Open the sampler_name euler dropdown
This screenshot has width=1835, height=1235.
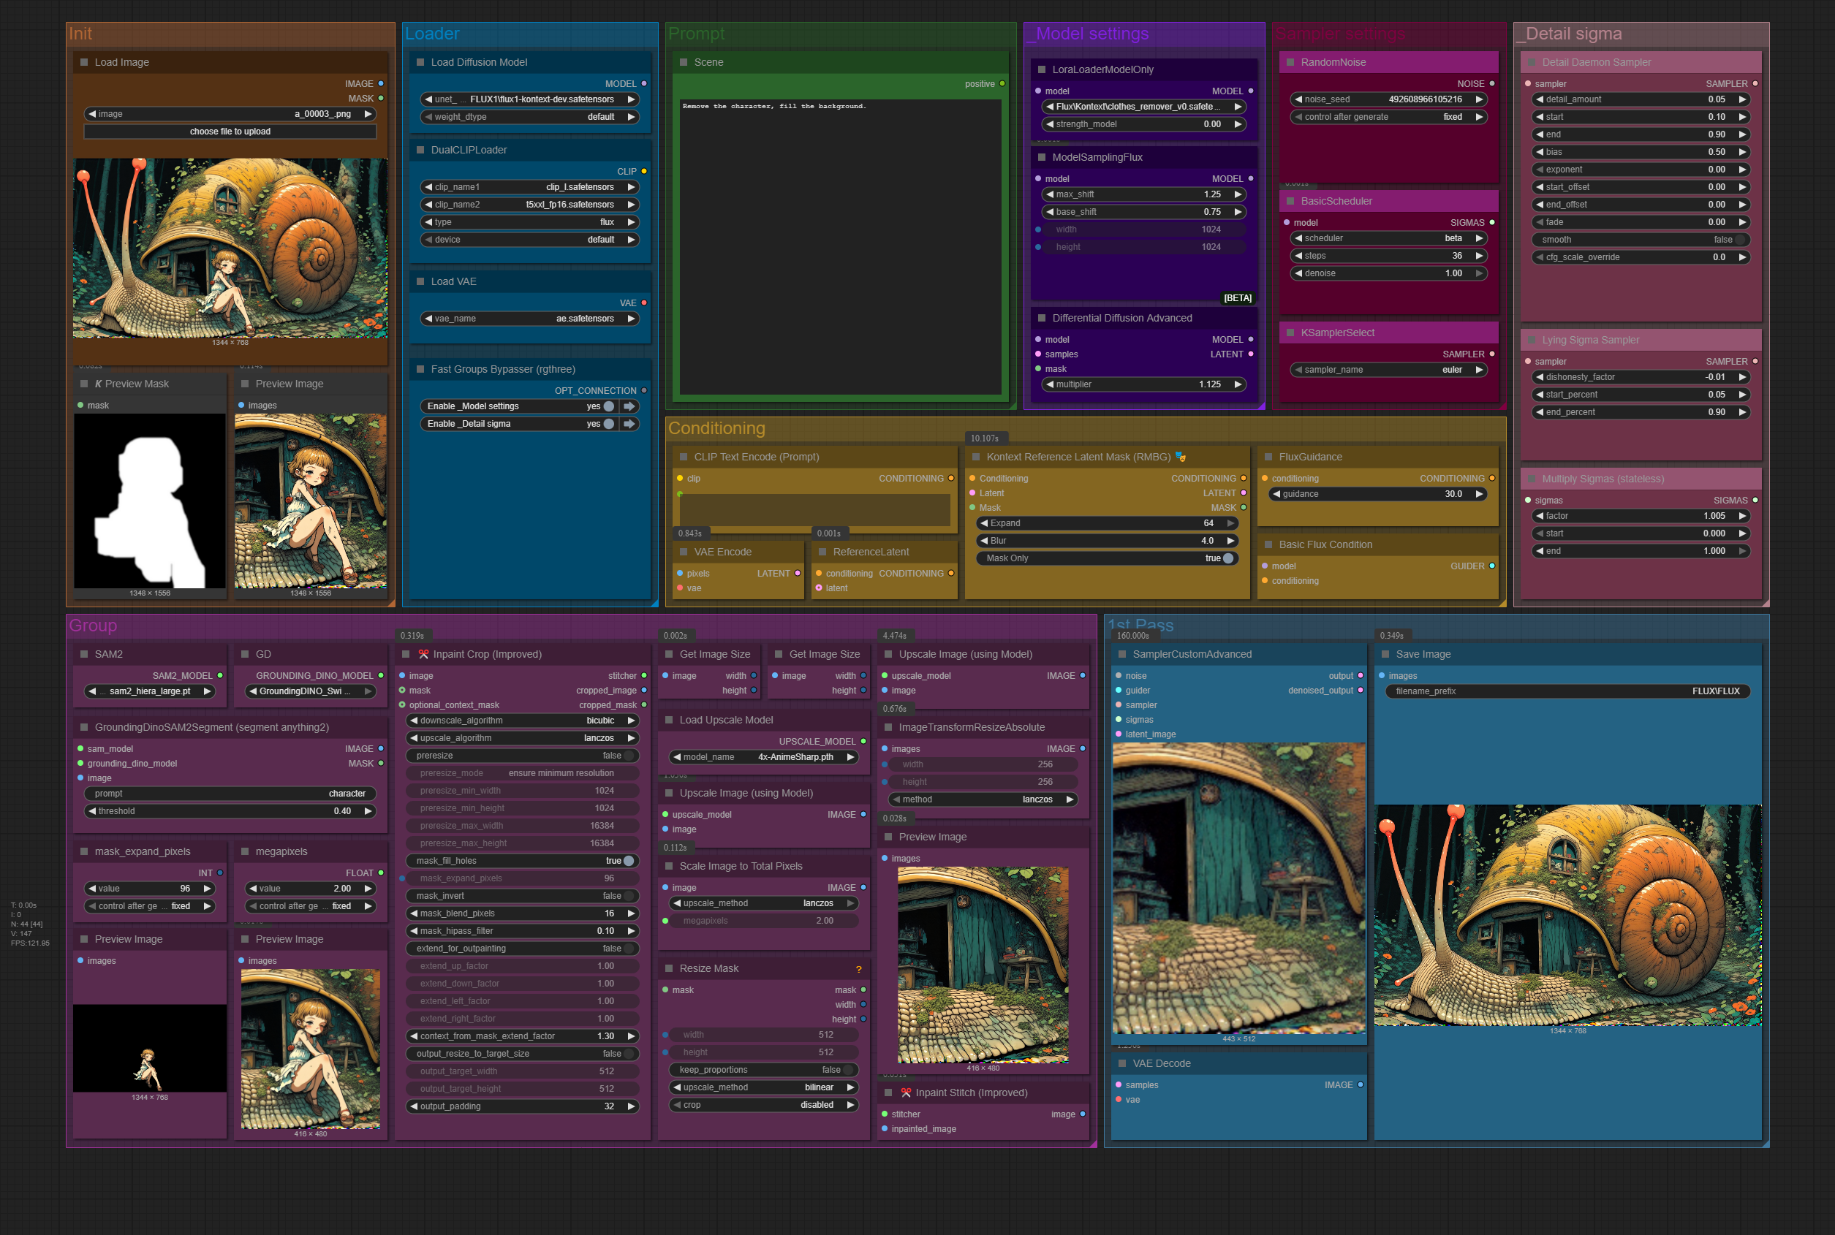pyautogui.click(x=1388, y=369)
